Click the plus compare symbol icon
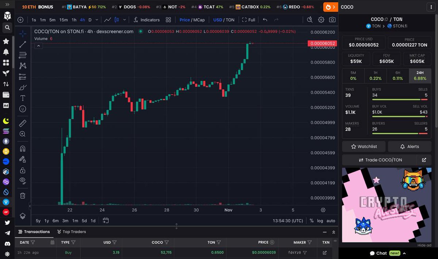Screen dimensions: 438x259 click(20, 20)
